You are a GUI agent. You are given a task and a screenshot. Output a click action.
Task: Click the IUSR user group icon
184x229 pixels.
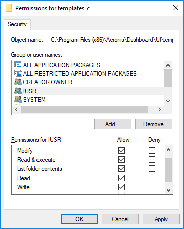(18, 91)
